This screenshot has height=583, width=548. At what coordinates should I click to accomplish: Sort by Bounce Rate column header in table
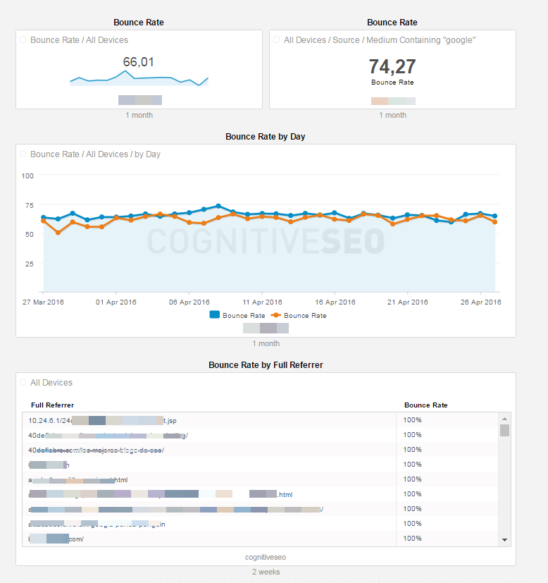[425, 405]
